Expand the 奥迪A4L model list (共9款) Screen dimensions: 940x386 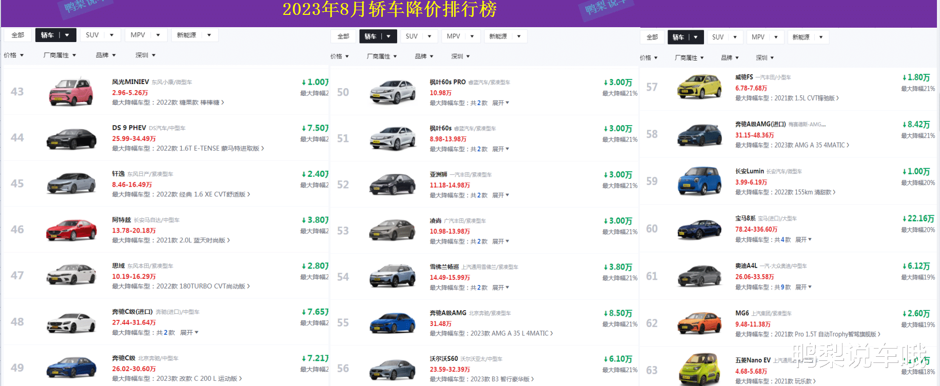(x=803, y=287)
